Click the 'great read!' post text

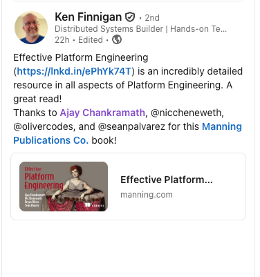[x=37, y=99]
